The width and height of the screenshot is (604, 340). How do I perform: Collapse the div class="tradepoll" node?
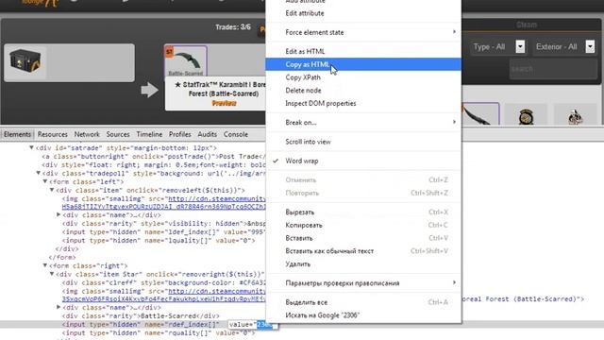point(38,173)
